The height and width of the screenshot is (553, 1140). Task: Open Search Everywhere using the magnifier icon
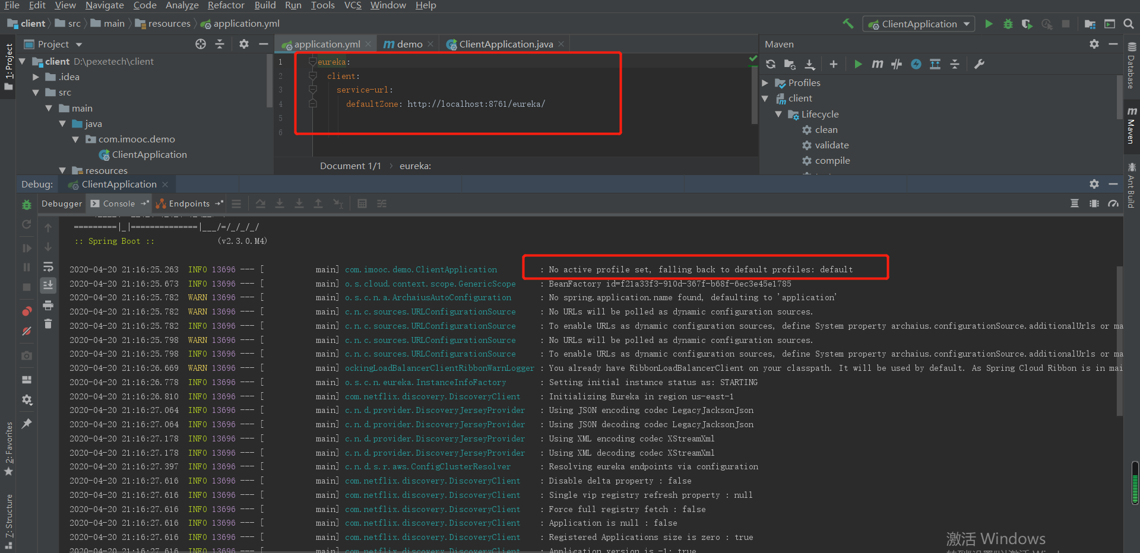[x=1129, y=24]
